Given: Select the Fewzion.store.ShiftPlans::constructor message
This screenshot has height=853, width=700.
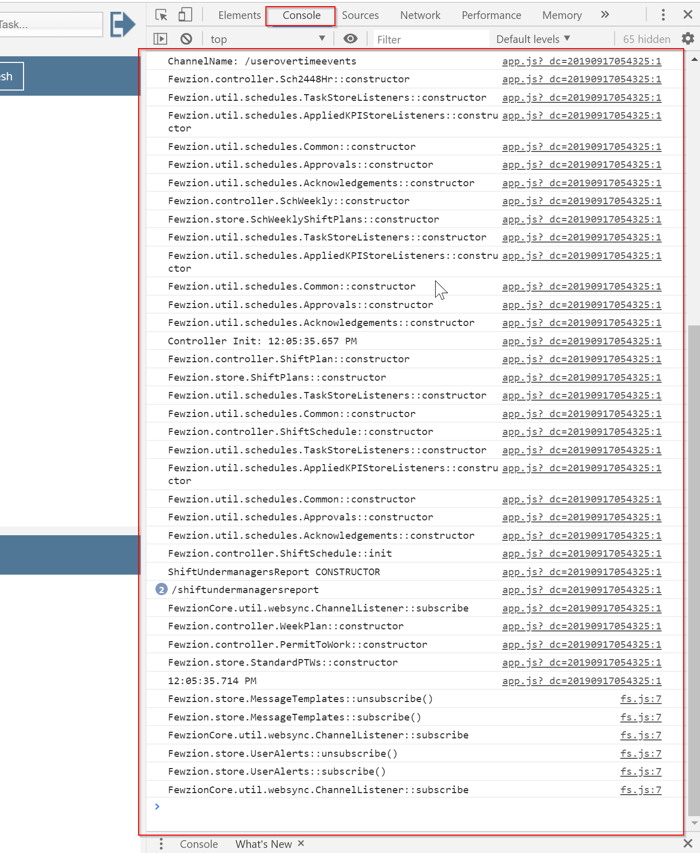Looking at the screenshot, I should point(277,377).
